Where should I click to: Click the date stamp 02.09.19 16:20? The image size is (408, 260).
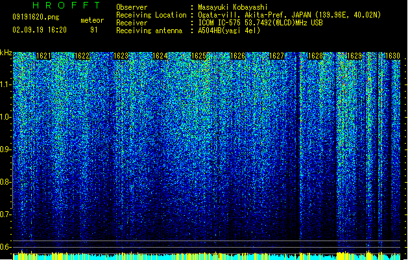(x=40, y=30)
